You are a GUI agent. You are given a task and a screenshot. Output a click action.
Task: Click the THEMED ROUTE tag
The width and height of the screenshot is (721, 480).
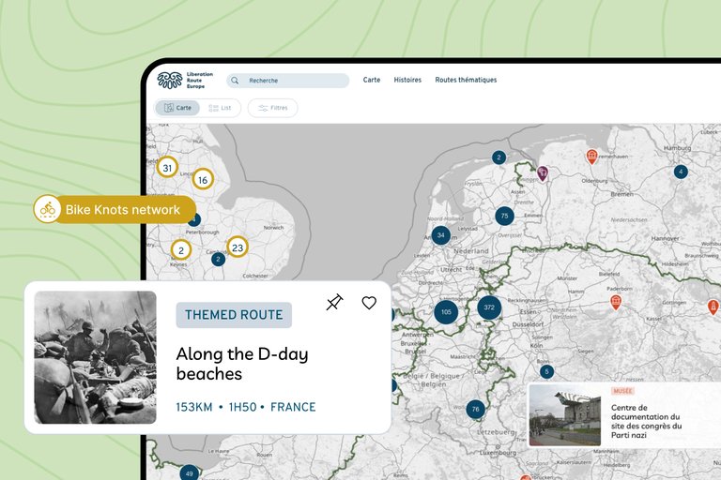234,315
